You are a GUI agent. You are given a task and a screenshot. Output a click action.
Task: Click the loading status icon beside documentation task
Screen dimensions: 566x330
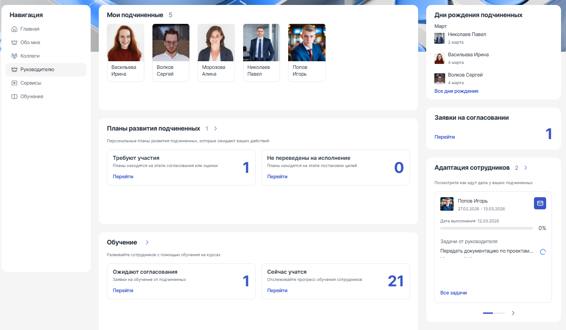[x=543, y=252]
